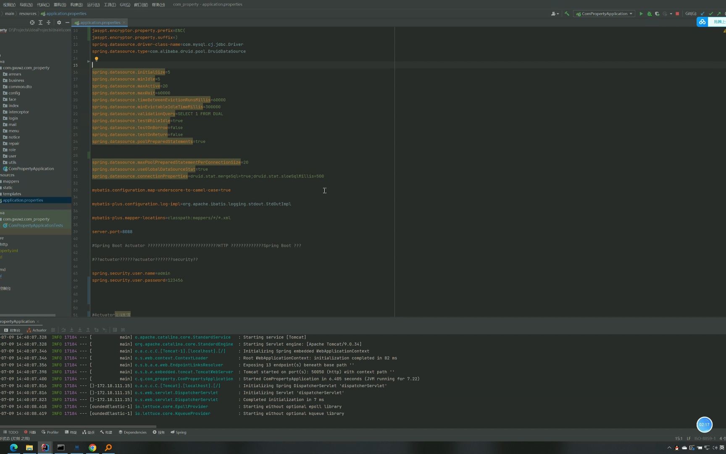Viewport: 726px width, 454px height.
Task: Open the 服务 Services tool window
Action: click(158, 432)
